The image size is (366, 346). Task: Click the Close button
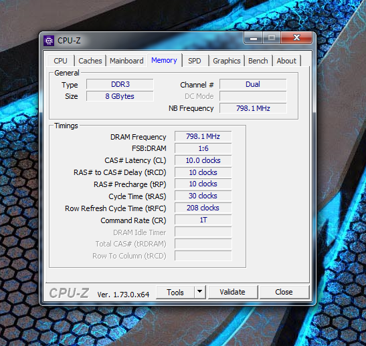point(284,292)
